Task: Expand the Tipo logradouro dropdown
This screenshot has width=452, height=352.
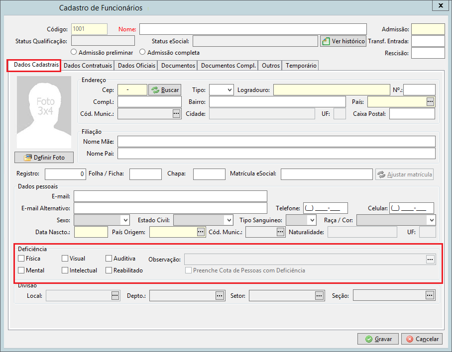Action: pos(222,90)
